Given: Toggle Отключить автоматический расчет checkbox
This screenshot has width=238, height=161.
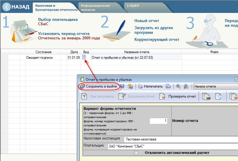Looking at the screenshot, I should (136, 152).
